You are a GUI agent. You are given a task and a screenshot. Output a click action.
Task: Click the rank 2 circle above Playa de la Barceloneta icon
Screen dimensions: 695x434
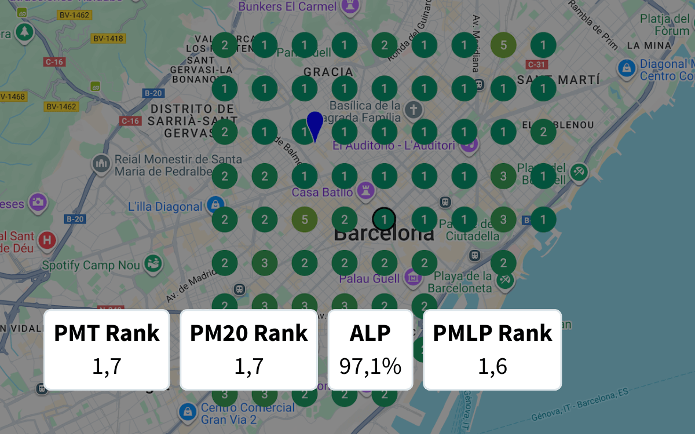tap(503, 263)
